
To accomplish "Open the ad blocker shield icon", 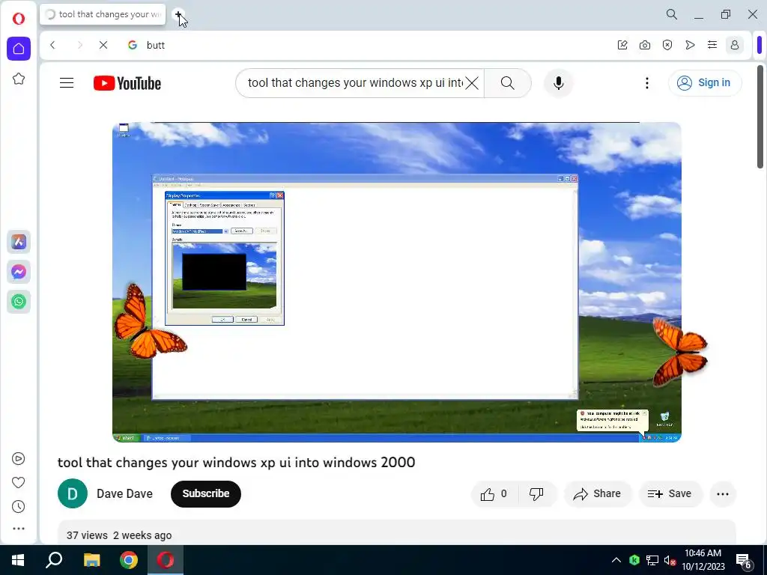I will coord(667,45).
